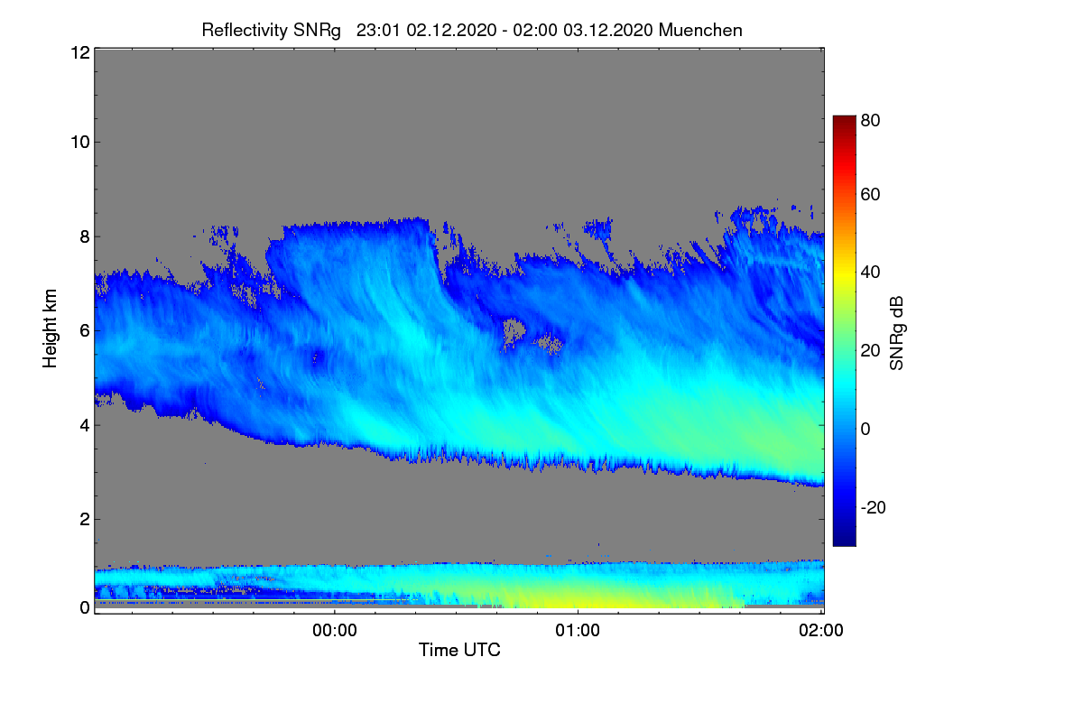The width and height of the screenshot is (1083, 722).
Task: Click colorbar value '40'
Action: 871,272
